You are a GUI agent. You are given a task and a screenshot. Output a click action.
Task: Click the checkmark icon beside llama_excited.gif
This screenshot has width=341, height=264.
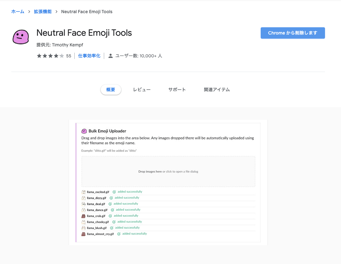tap(114, 192)
